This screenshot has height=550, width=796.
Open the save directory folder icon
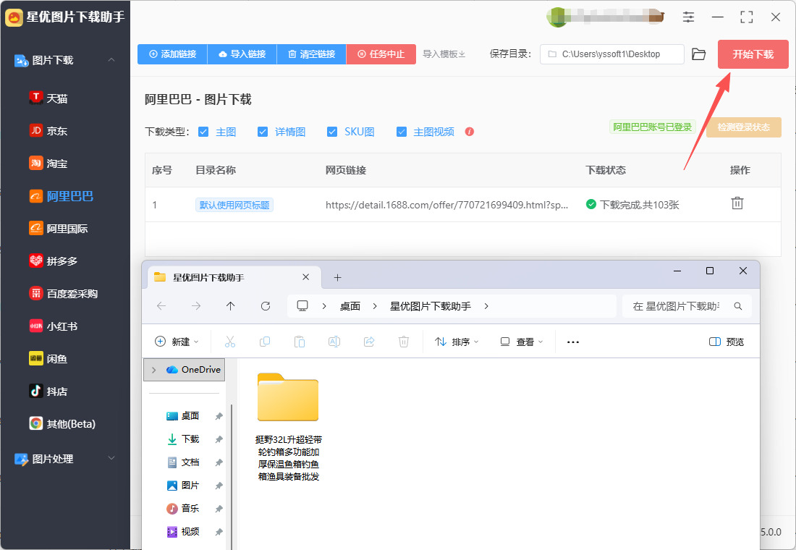[x=698, y=54]
